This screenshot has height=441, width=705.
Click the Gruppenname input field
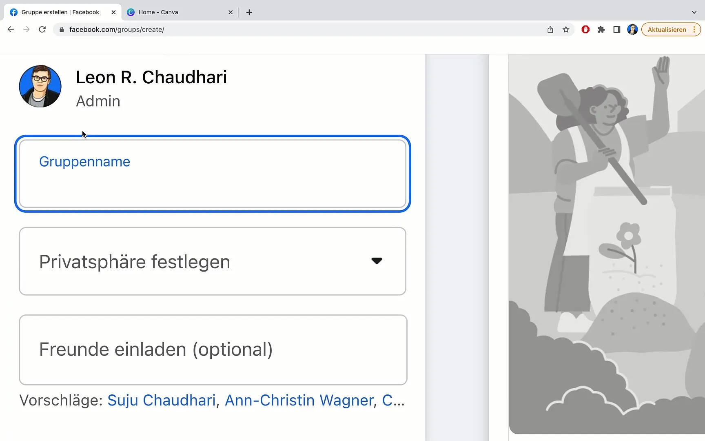tap(213, 174)
